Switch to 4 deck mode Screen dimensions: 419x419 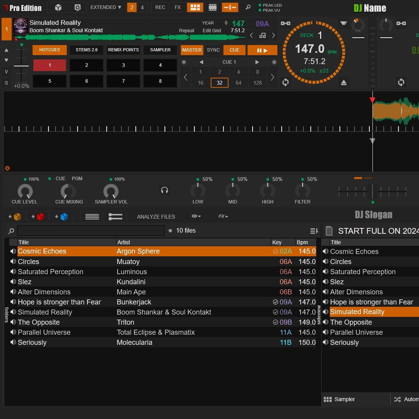[142, 7]
